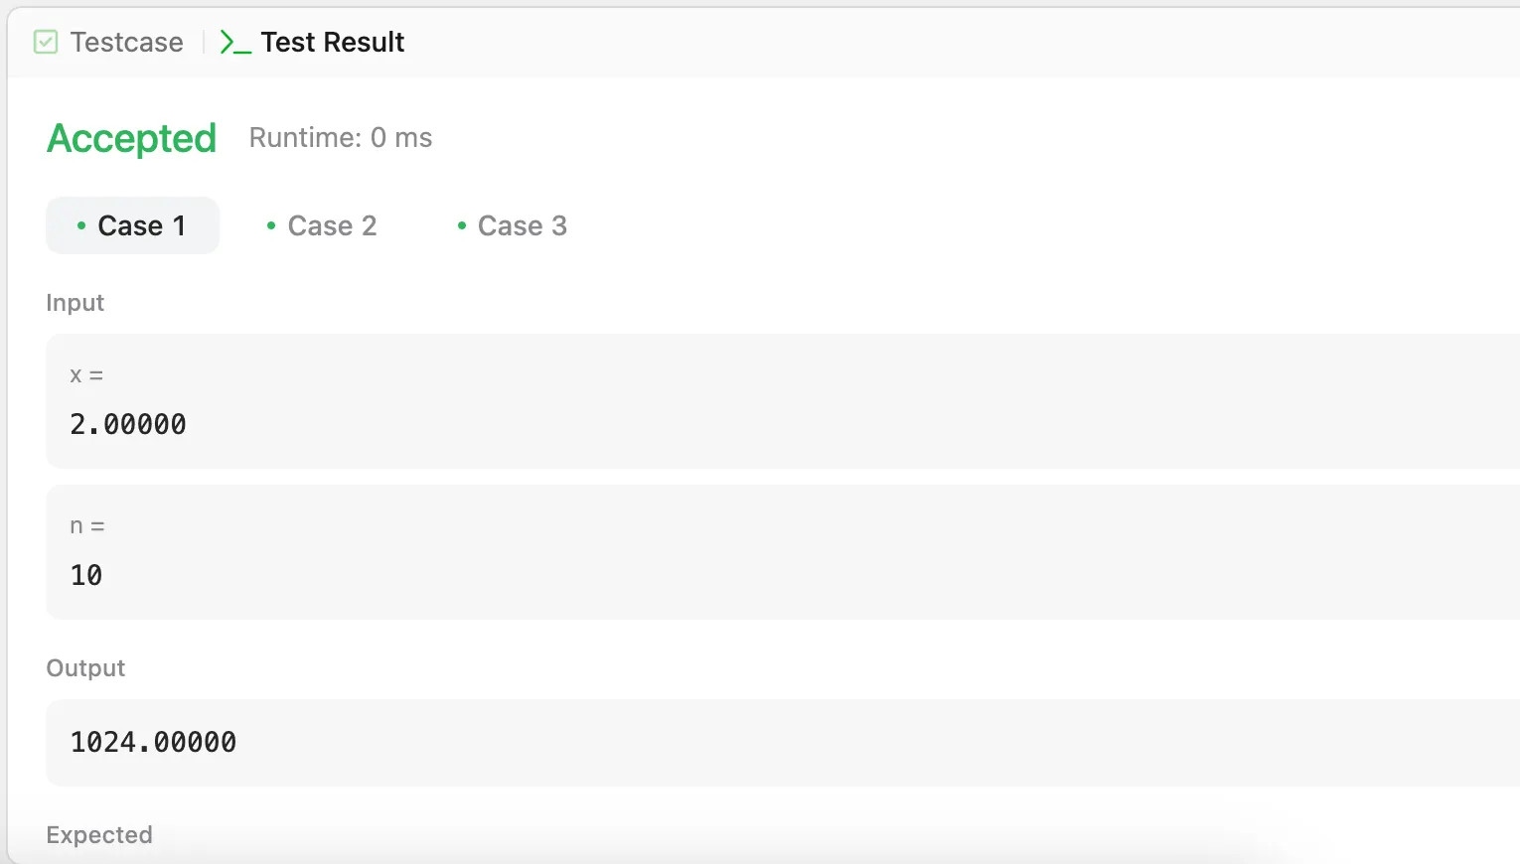1520x864 pixels.
Task: Click the 'n =' parameter label
Action: tap(87, 526)
